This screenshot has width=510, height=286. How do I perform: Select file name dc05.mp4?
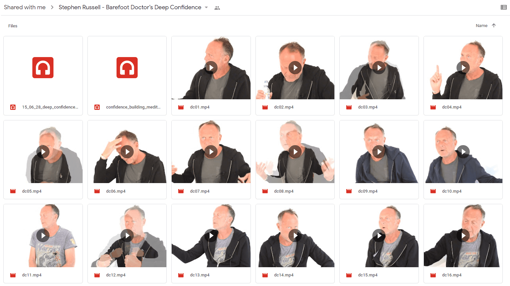(32, 191)
